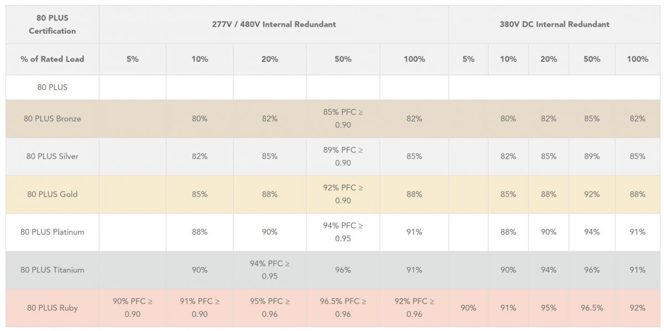This screenshot has height=331, width=664.
Task: Click Bronze's 85% PFC ≥ 0.90 cell
Action: [343, 118]
